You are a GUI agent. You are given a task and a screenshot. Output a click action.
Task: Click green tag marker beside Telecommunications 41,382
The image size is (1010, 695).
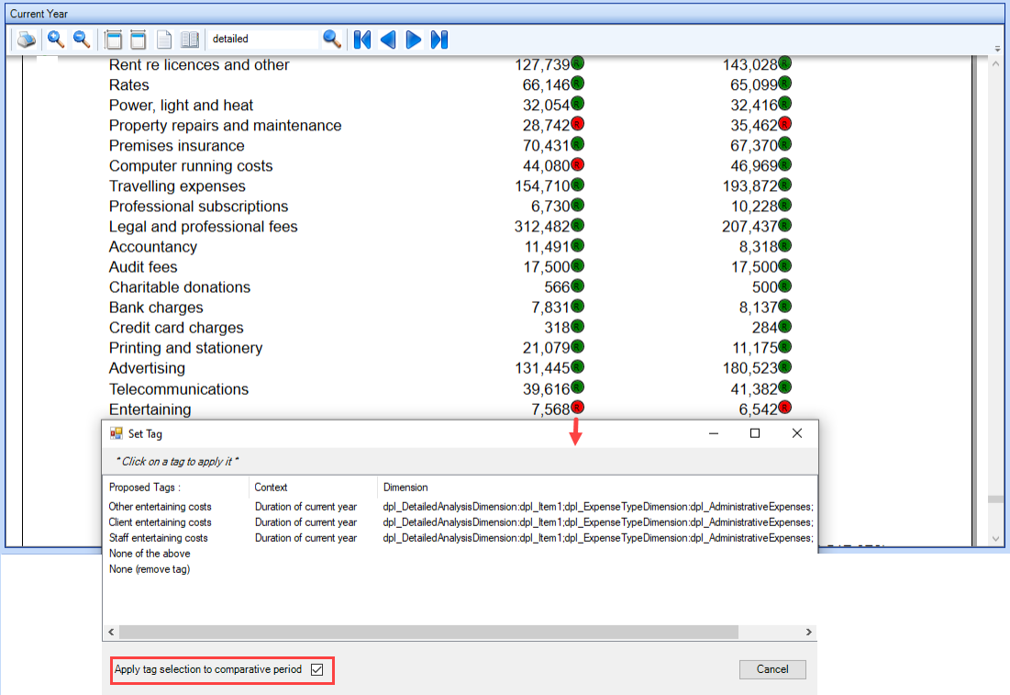tap(784, 387)
